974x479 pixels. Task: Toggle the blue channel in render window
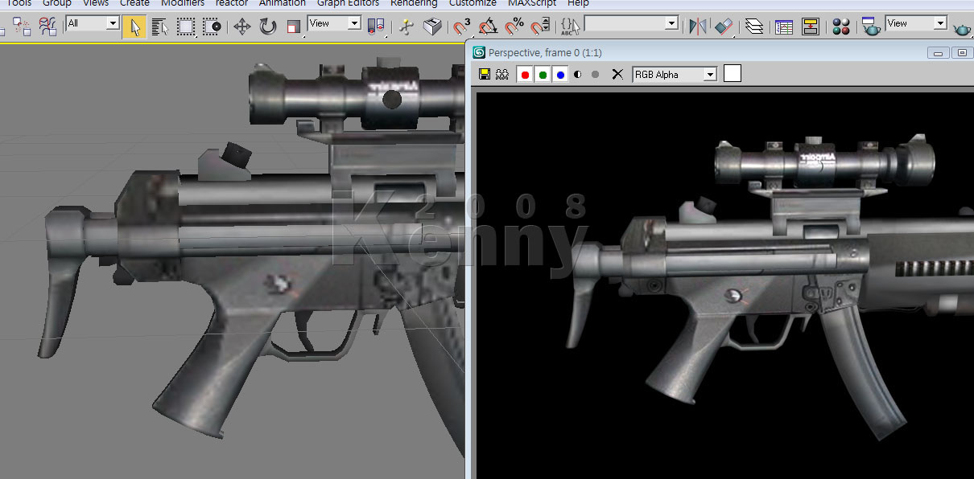click(560, 75)
